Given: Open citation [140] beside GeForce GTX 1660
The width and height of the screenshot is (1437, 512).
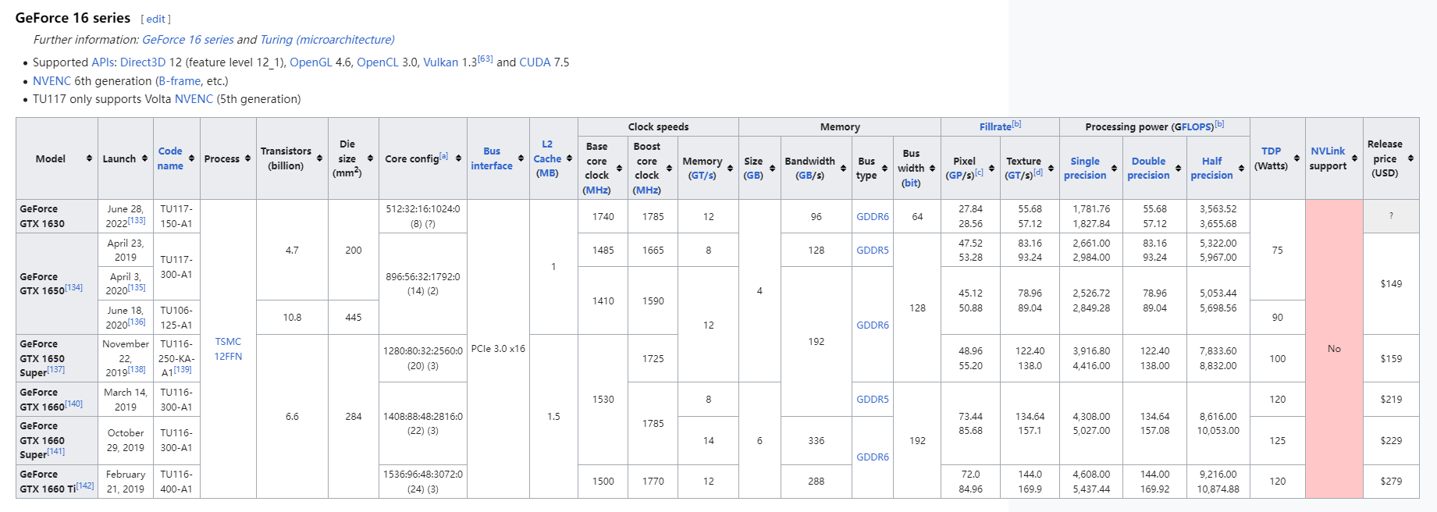Looking at the screenshot, I should coord(73,404).
